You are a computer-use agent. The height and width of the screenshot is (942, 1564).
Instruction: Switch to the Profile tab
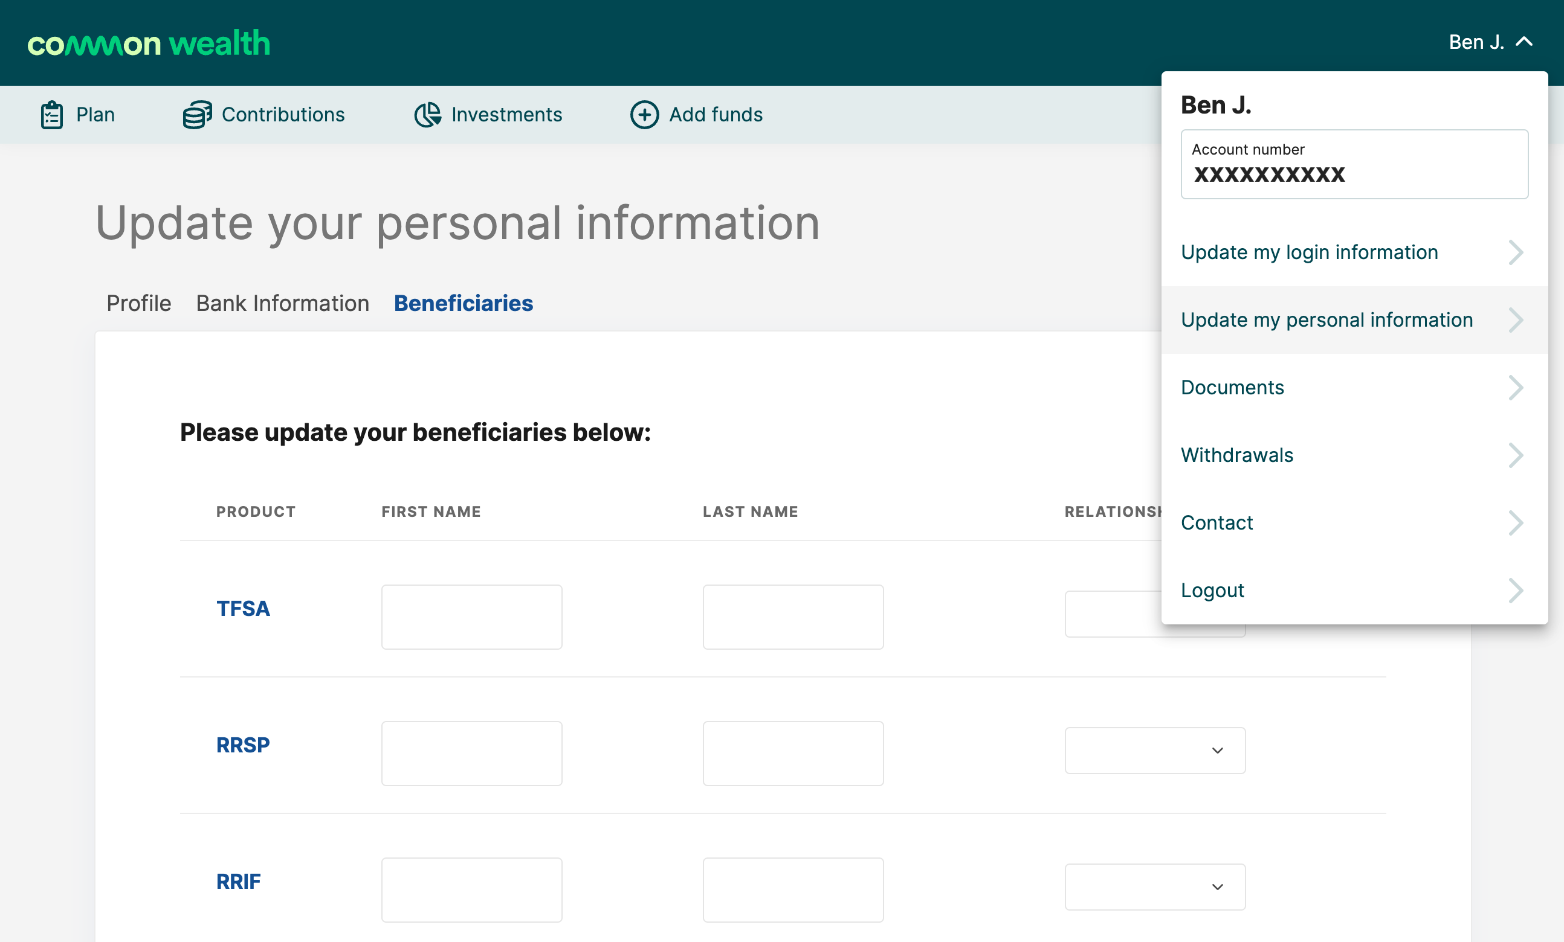(x=138, y=303)
